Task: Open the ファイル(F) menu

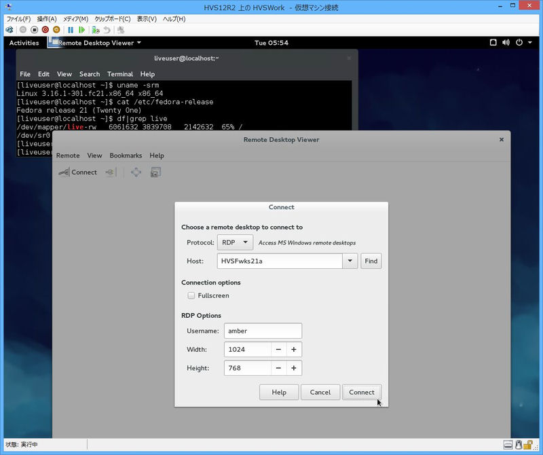Action: [x=19, y=19]
